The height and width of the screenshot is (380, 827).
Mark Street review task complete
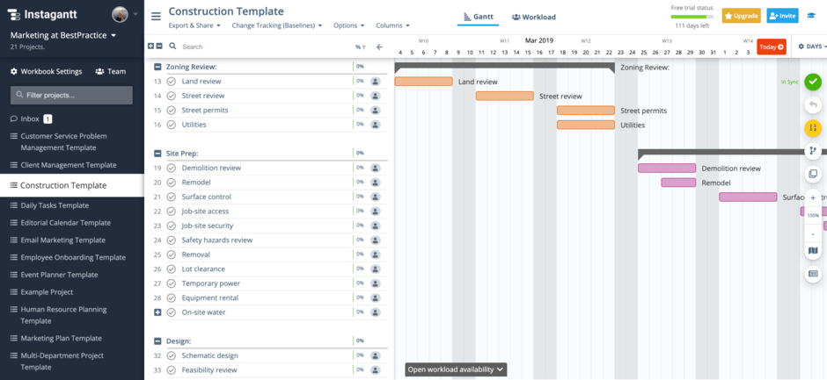171,96
